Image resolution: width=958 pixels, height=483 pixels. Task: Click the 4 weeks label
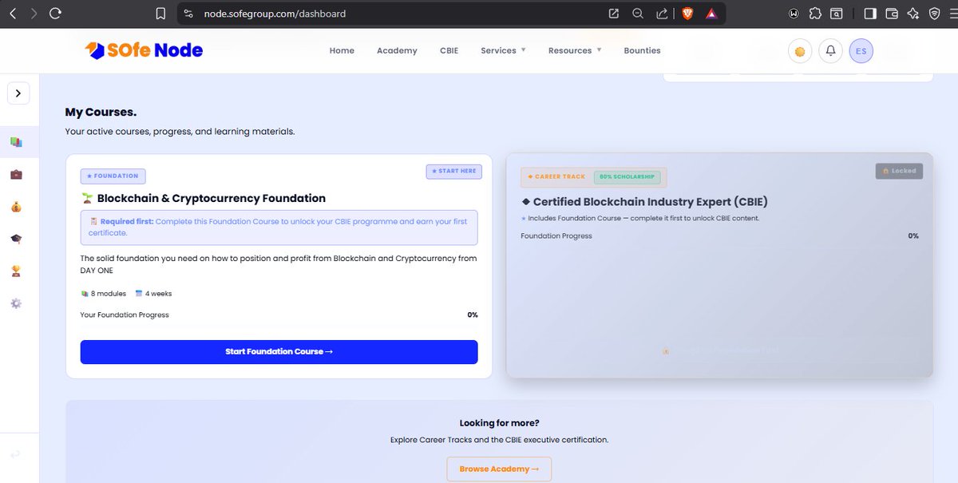[153, 294]
